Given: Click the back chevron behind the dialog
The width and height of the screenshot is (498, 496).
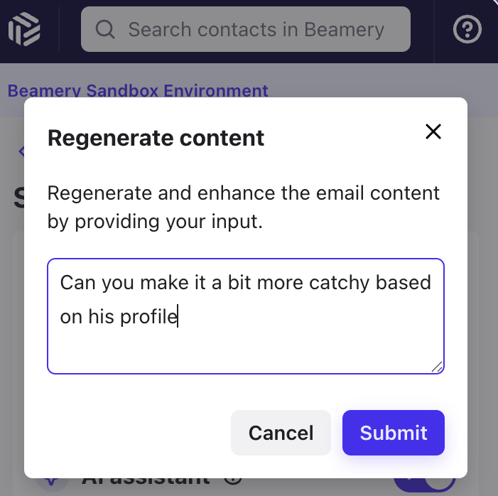Looking at the screenshot, I should [x=21, y=151].
